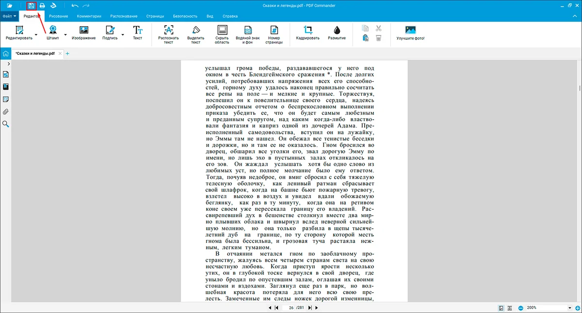Open the comments list side panel
This screenshot has width=582, height=313.
pos(6,99)
